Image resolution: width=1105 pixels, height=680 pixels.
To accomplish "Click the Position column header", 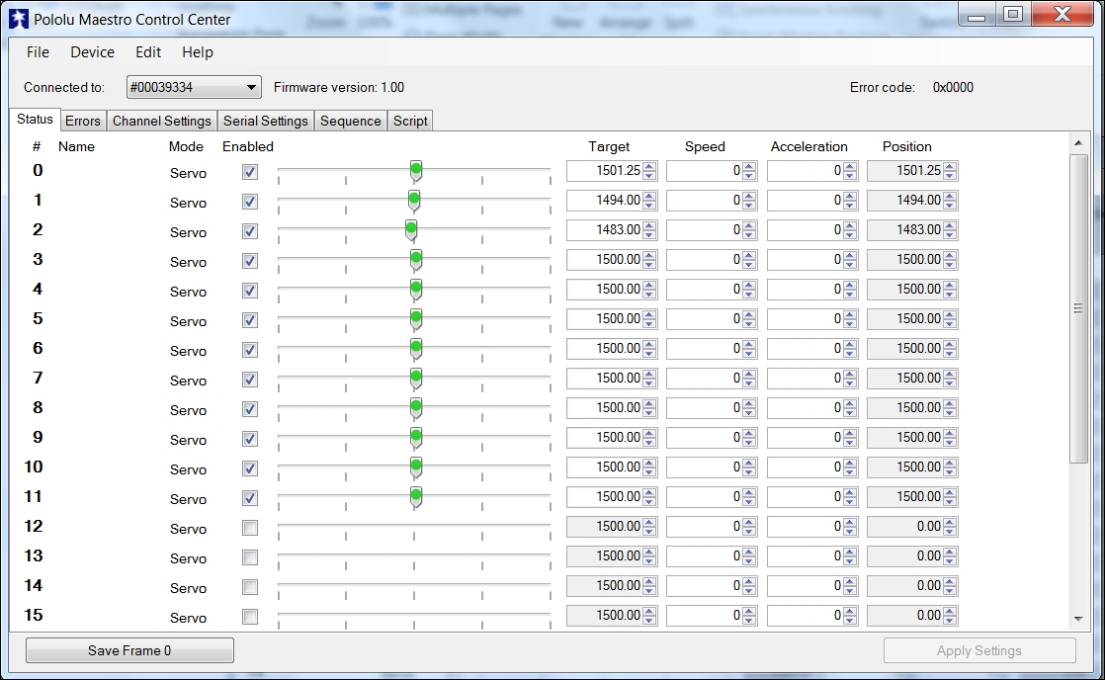I will (x=907, y=146).
